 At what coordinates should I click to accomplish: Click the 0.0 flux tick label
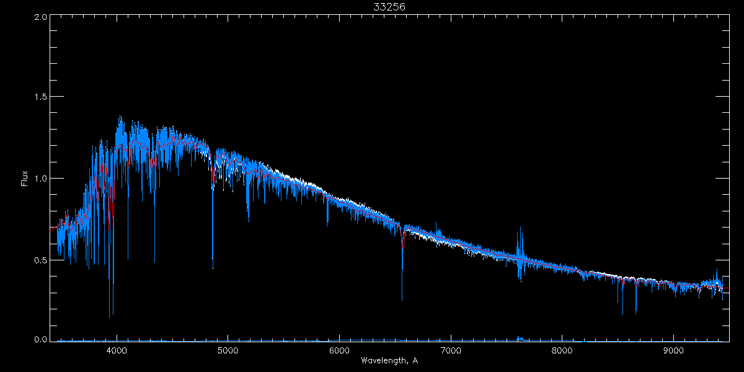pos(41,340)
